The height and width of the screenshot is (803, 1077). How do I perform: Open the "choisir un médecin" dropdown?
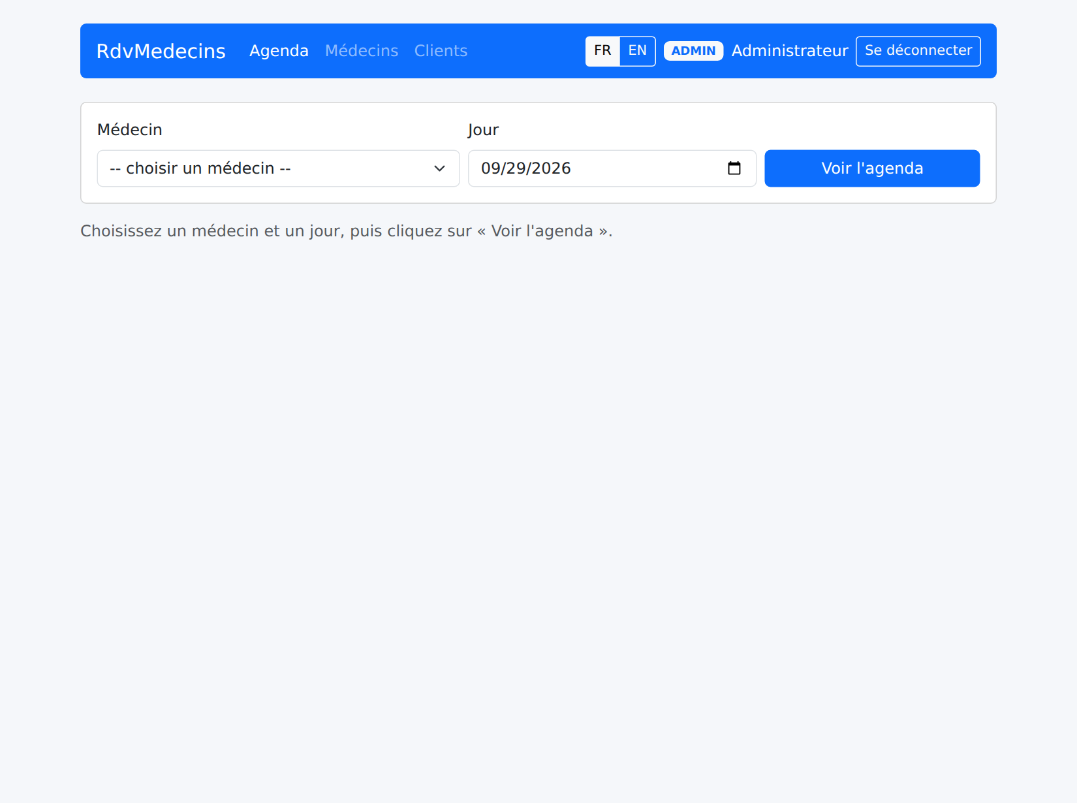point(279,168)
